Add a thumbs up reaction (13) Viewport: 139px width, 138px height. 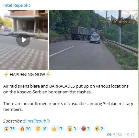point(57,129)
